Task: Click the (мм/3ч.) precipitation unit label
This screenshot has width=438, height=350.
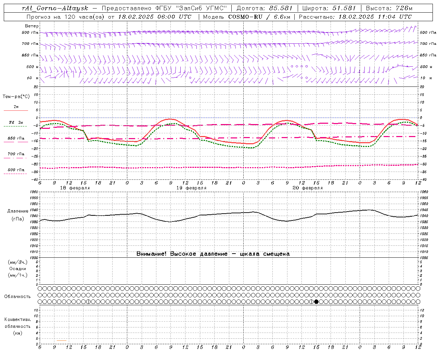Action: [18, 262]
